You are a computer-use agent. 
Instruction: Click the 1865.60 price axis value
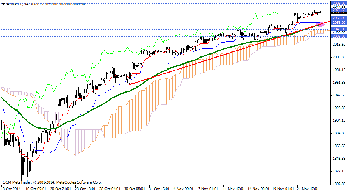tap(339, 146)
